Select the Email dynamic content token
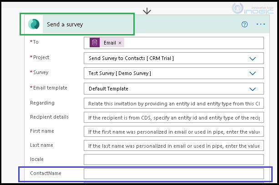 click(x=110, y=43)
